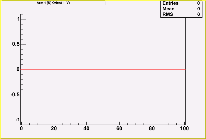Select the Entries row in the stats box
The width and height of the screenshot is (206, 139).
[181, 3]
